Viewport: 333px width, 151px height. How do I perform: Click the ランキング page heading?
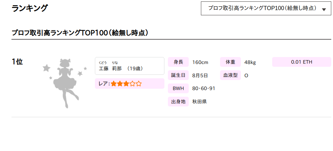point(30,8)
